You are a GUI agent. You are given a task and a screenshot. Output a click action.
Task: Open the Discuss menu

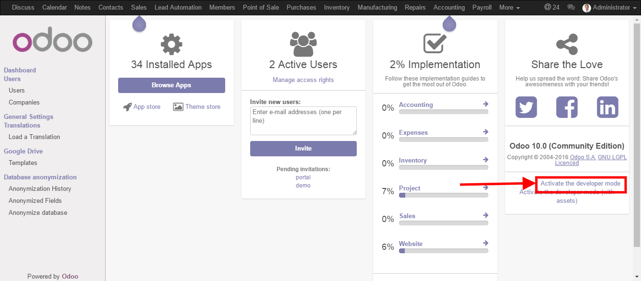(x=23, y=8)
